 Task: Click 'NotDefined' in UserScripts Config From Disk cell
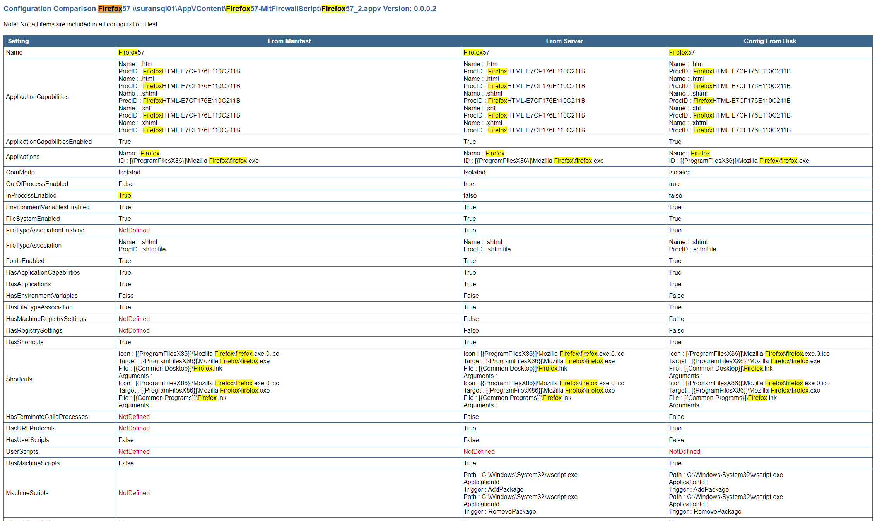(x=684, y=451)
